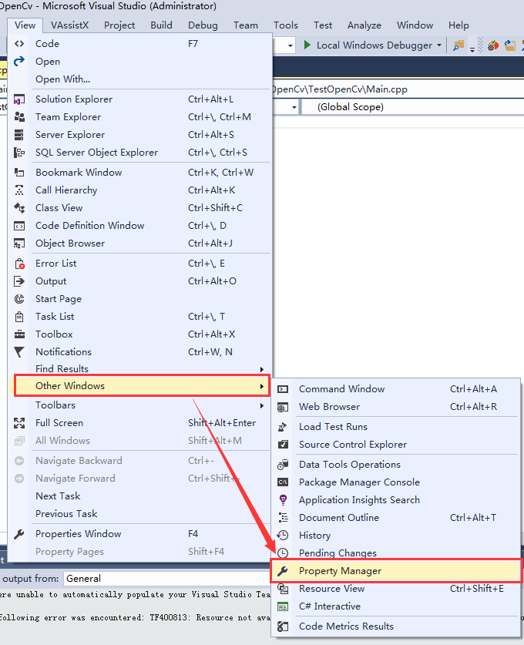Open the output source General dropdown
The height and width of the screenshot is (645, 524).
click(166, 579)
